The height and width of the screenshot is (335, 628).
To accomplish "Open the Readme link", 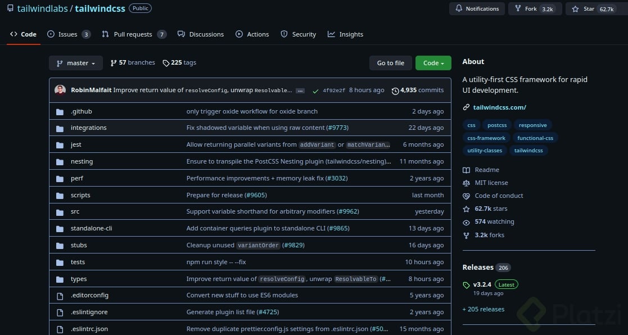I will (x=481, y=170).
